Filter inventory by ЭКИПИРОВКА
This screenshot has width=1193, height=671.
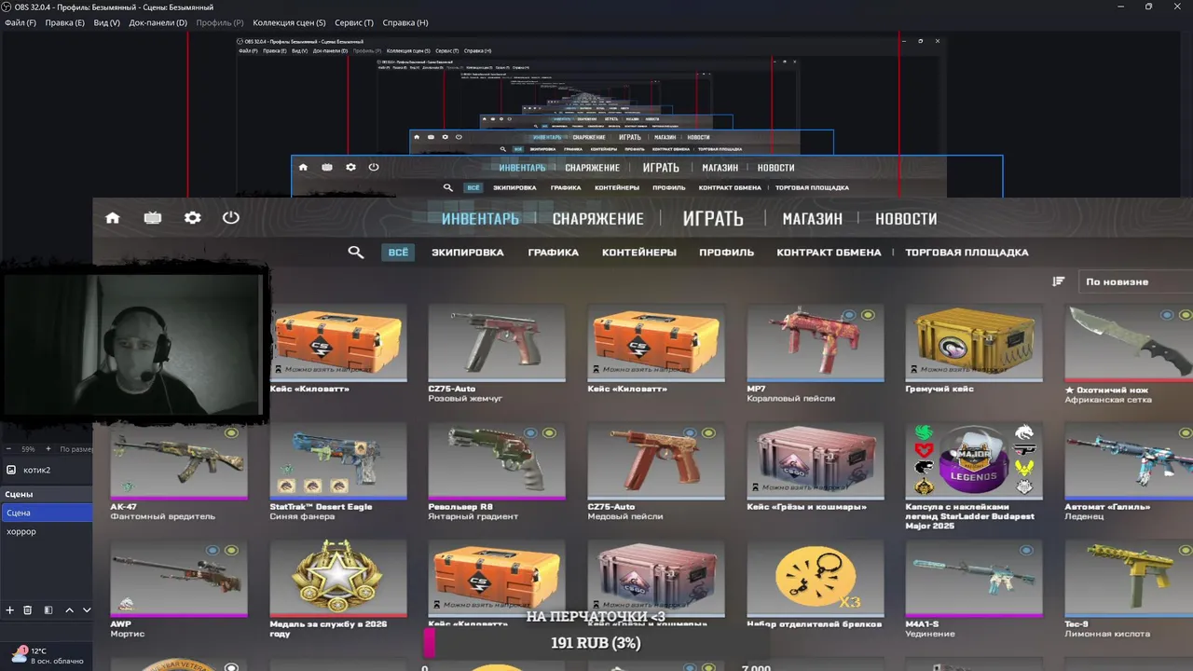467,253
